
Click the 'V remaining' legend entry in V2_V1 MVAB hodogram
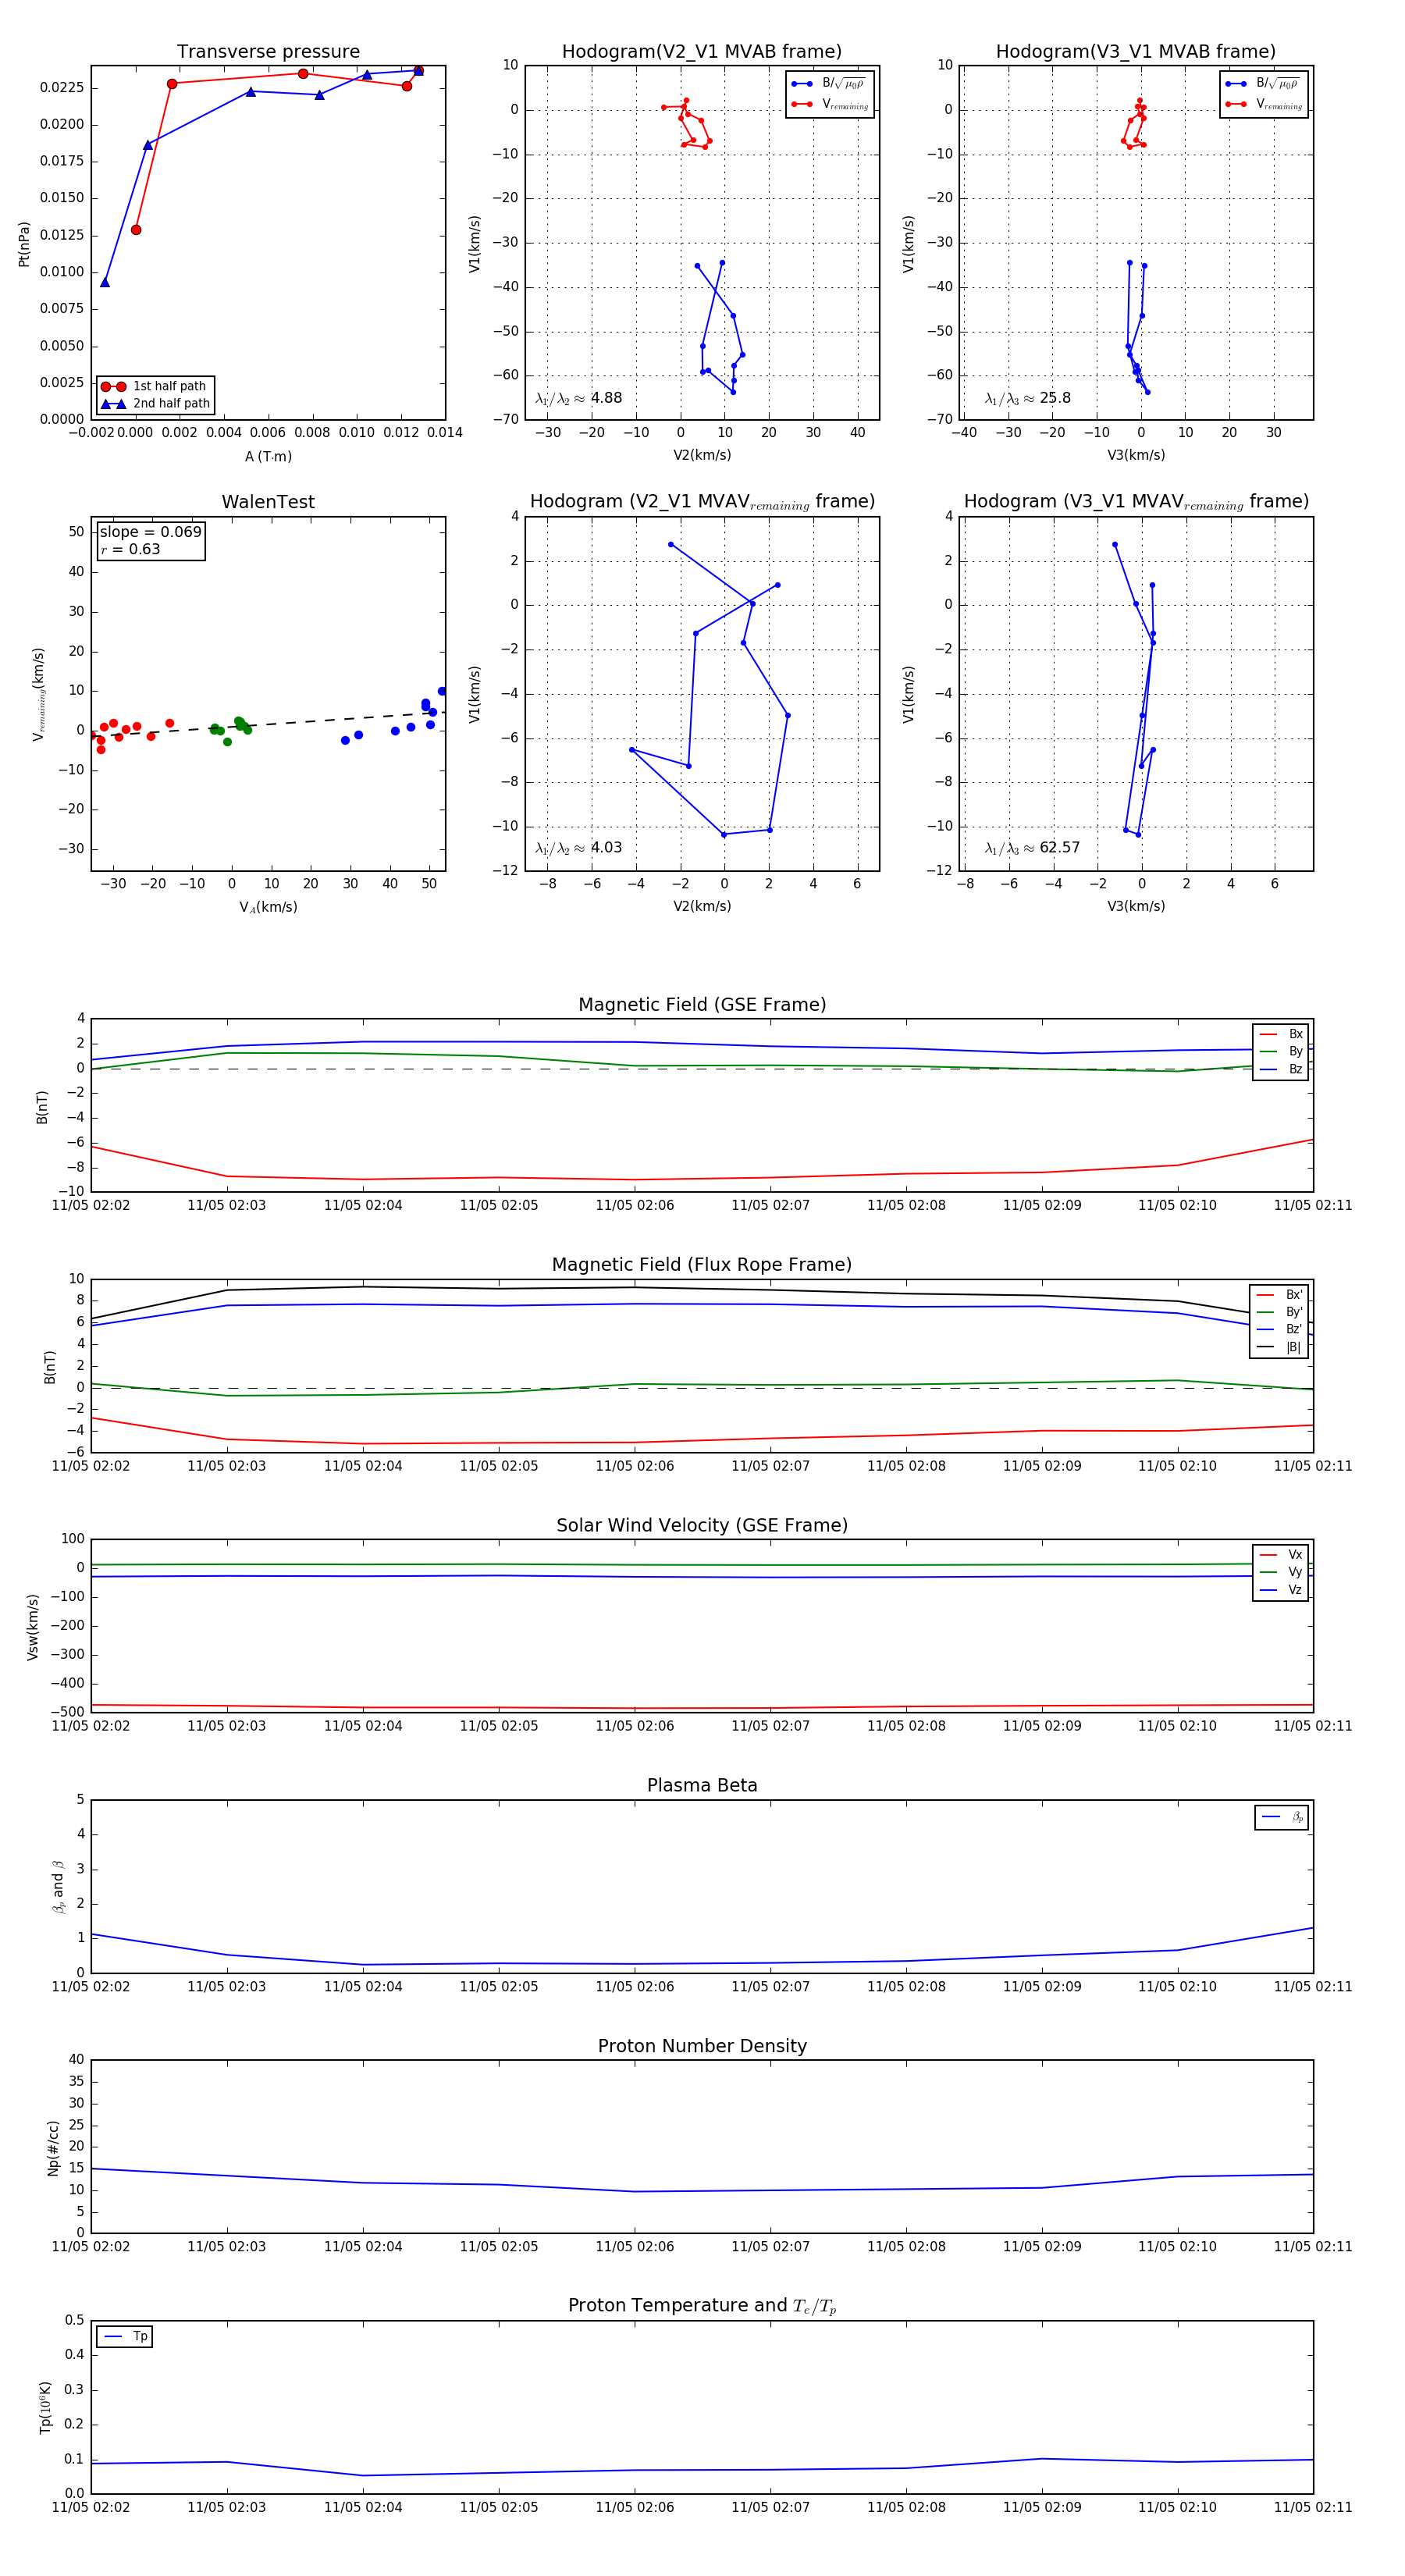point(830,104)
